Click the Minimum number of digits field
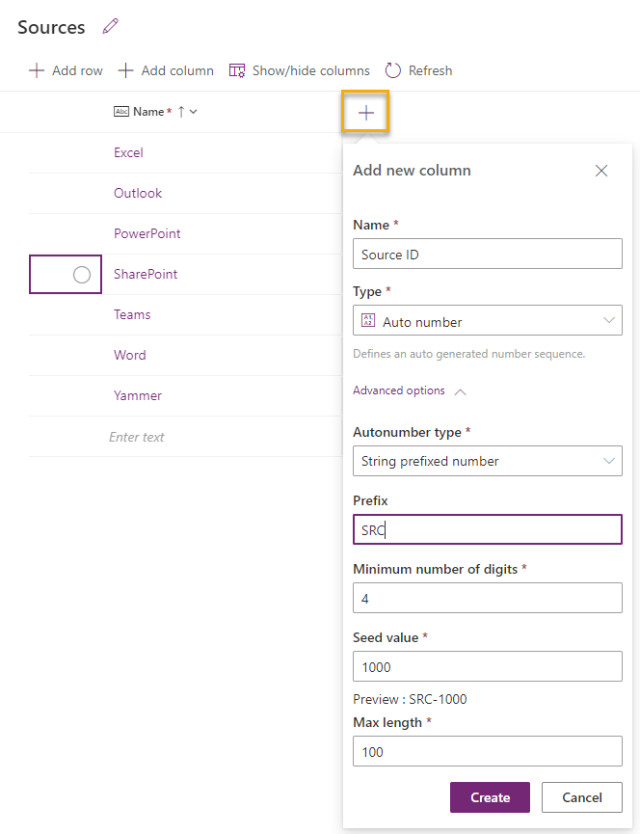 coord(488,598)
